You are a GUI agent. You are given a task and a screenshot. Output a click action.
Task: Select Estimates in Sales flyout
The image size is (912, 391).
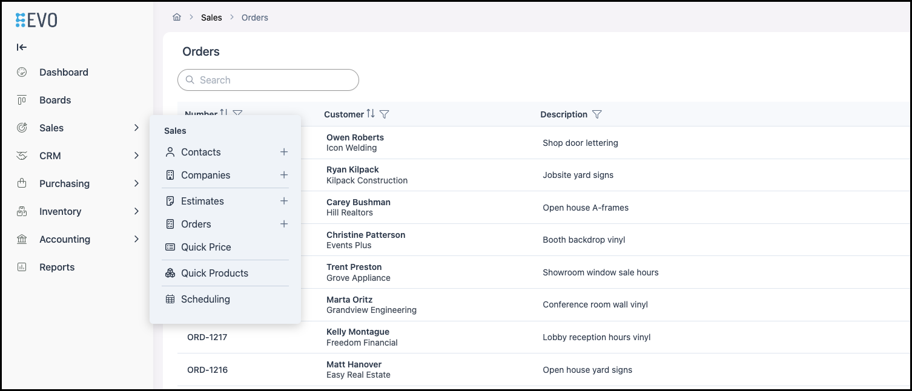point(202,201)
